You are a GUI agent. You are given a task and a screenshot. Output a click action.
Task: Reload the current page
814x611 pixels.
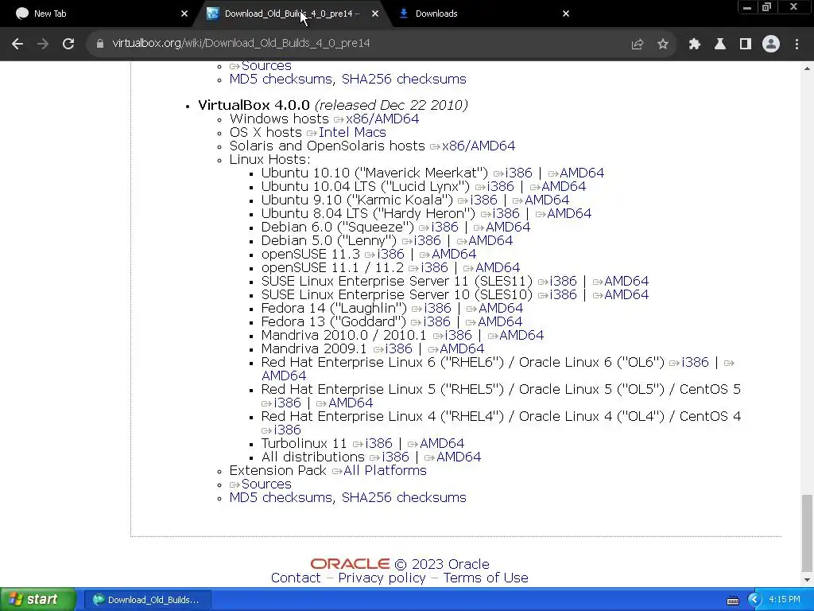point(68,45)
